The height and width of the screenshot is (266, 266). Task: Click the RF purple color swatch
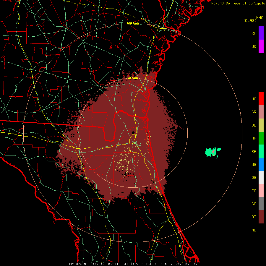click(261, 33)
